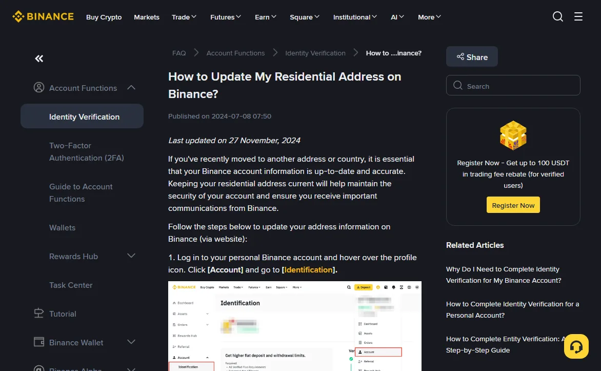Expand the Square dropdown menu

click(x=304, y=17)
